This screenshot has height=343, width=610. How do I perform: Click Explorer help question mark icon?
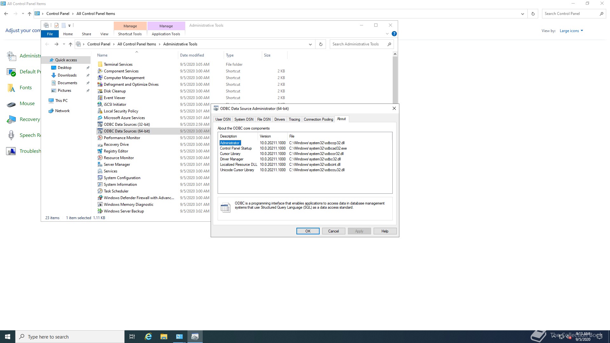(x=394, y=34)
